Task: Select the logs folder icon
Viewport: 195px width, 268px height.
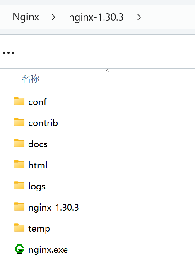Action: pyautogui.click(x=19, y=185)
